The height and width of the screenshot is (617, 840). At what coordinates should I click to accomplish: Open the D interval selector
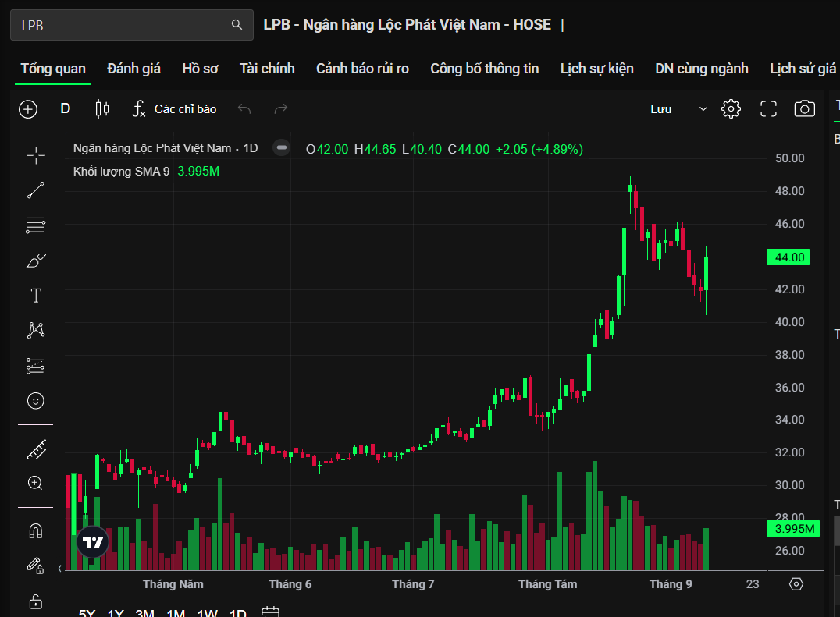point(66,108)
